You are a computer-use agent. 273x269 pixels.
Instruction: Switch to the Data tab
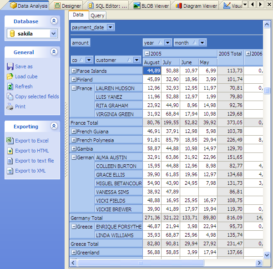pos(78,15)
